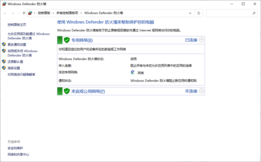This screenshot has width=261, height=162.
Task: Click the green shield icon for 专用网络
Action: click(67, 40)
